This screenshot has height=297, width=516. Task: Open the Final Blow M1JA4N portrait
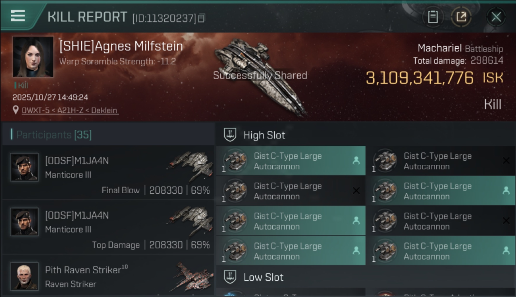[25, 167]
